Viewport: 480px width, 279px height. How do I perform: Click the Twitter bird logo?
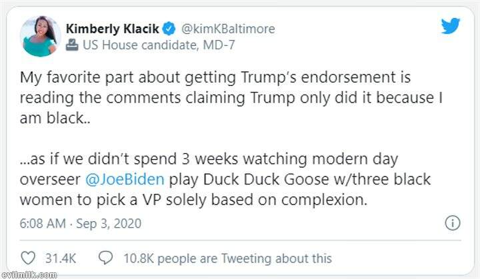pos(450,25)
